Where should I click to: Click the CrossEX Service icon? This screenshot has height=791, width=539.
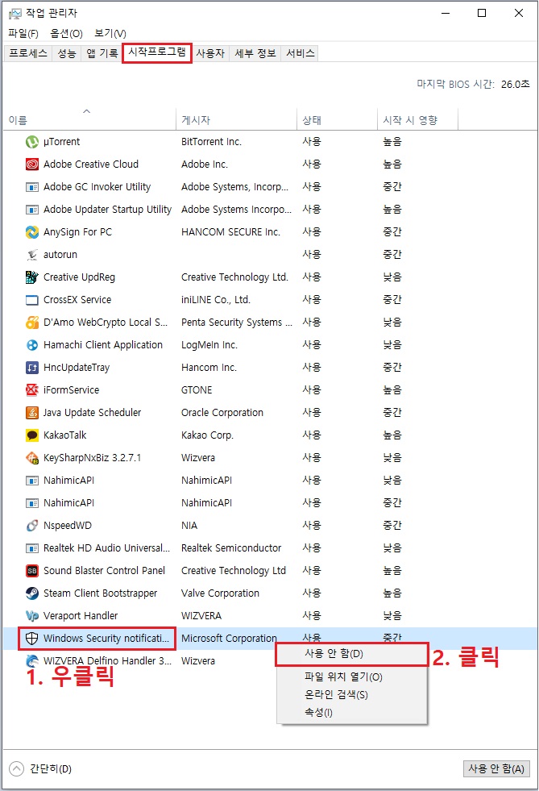pyautogui.click(x=31, y=300)
